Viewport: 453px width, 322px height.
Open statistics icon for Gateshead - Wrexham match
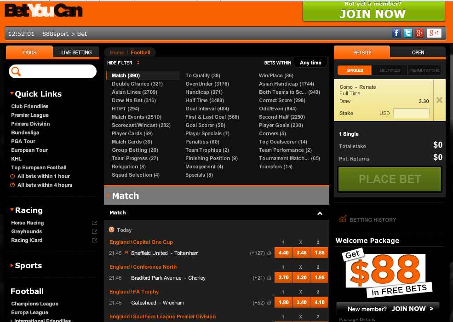(269, 303)
